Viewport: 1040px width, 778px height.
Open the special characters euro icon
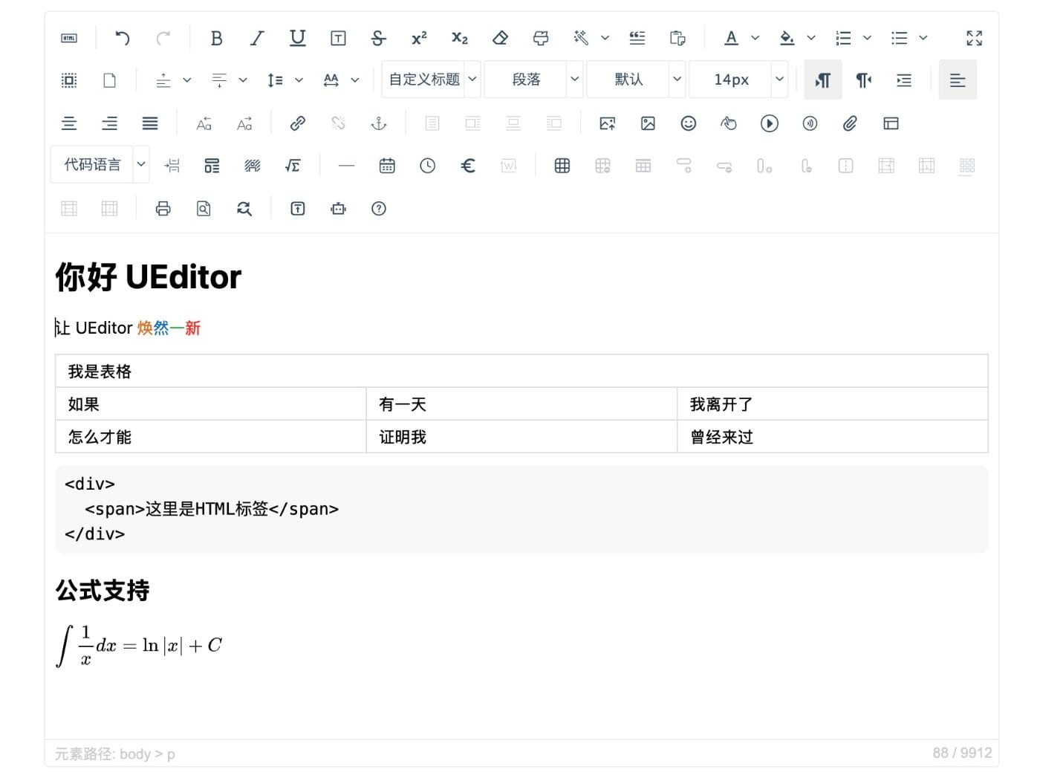pos(468,166)
